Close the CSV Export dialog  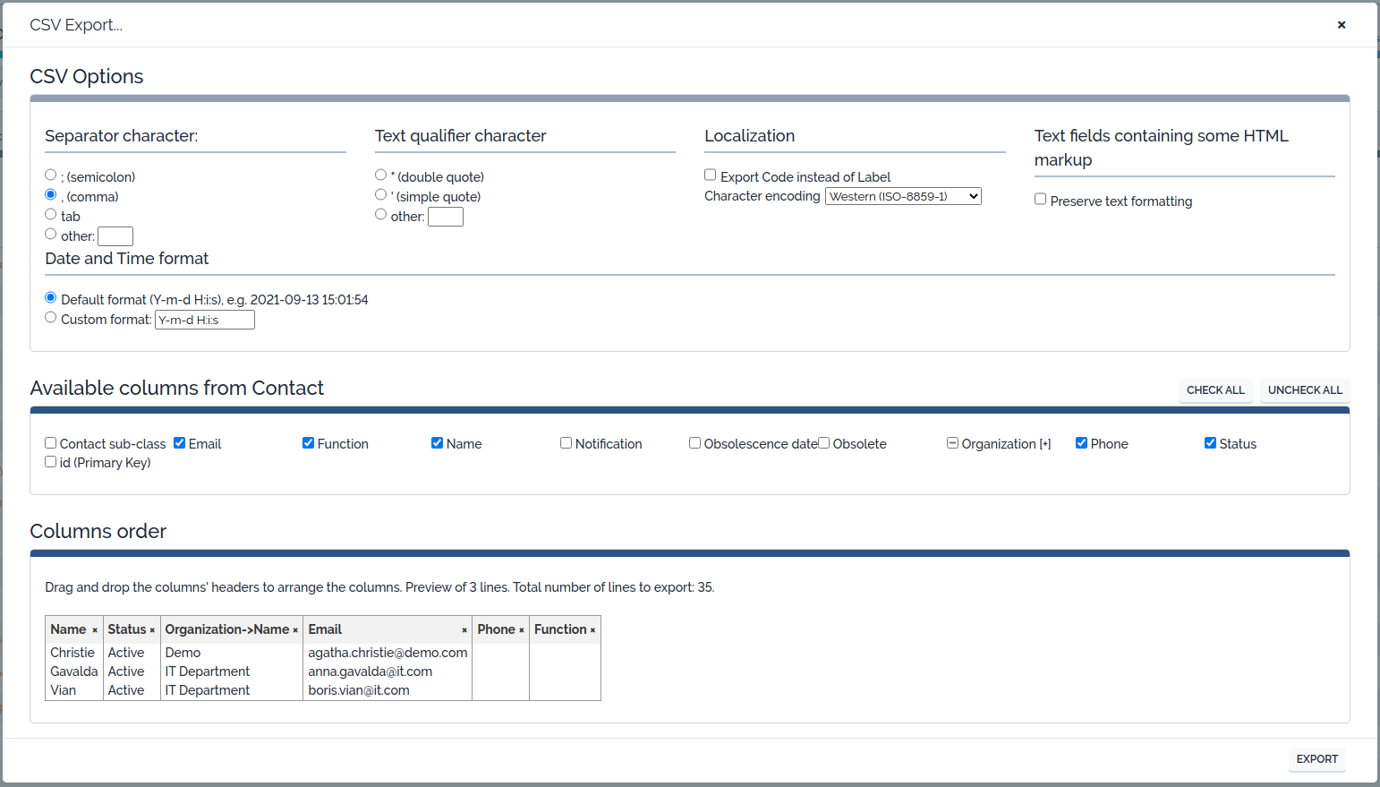pyautogui.click(x=1342, y=24)
